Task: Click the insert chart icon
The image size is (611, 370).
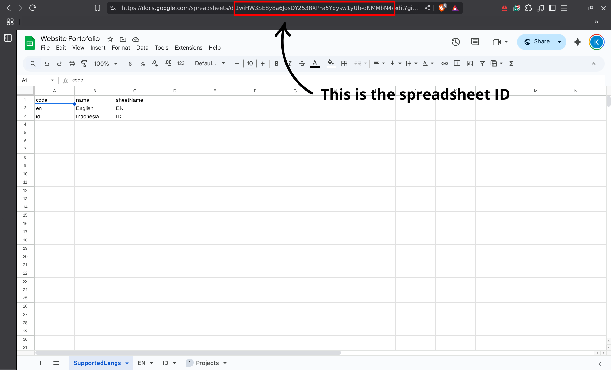Action: [470, 64]
